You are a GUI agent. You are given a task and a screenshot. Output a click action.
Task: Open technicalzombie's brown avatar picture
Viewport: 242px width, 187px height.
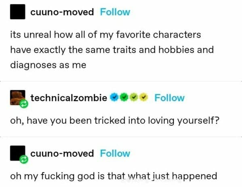[17, 98]
